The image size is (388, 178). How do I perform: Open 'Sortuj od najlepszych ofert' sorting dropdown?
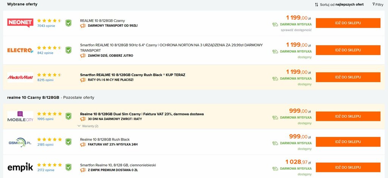tap(339, 5)
